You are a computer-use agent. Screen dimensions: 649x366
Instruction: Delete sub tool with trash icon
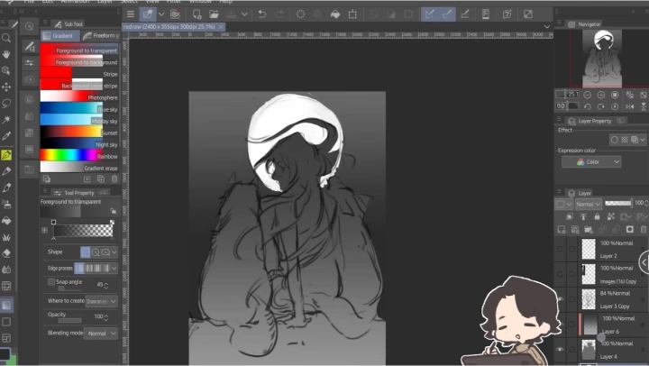point(114,178)
